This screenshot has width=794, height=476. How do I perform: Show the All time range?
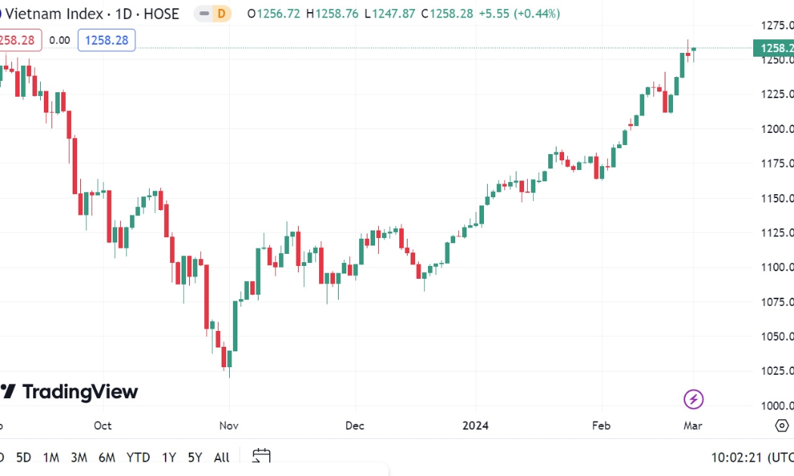point(222,457)
